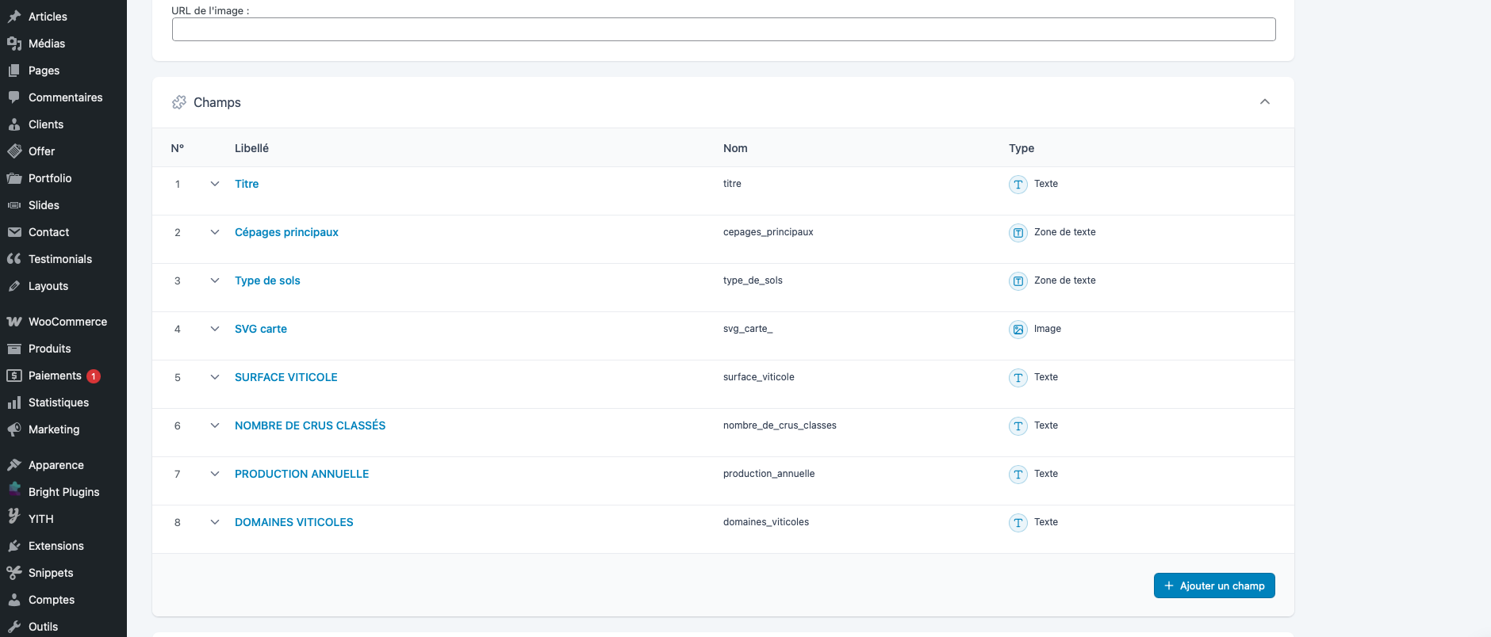Open the Titre field link
Viewport: 1491px width, 637px height.
coord(247,184)
